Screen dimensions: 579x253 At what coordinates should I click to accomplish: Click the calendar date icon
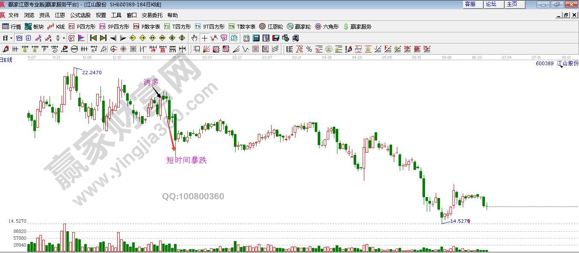click(x=246, y=38)
